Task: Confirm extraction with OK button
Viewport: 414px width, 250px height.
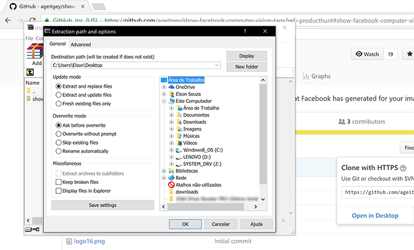Action: point(185,224)
